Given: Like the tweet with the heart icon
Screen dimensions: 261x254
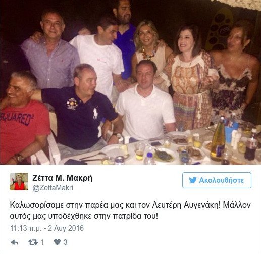Looking at the screenshot, I should 57,242.
